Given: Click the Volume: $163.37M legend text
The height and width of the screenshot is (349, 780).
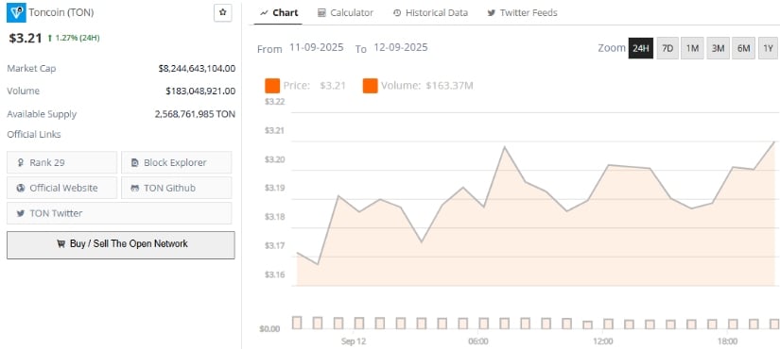Looking at the screenshot, I should point(426,86).
